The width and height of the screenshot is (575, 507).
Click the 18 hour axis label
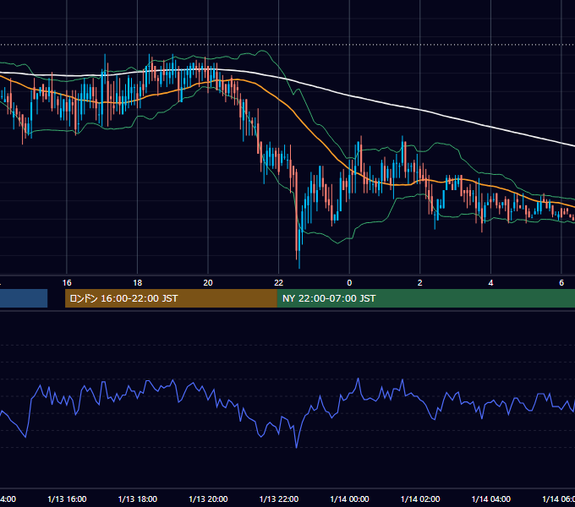(137, 283)
